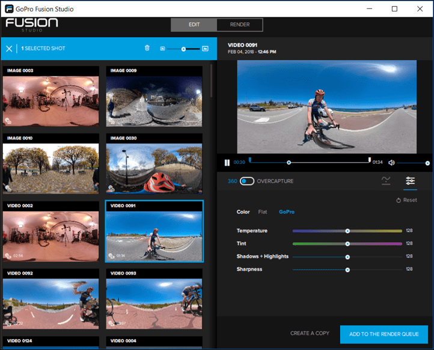Click 360 camera icon on Image 0003
Screen dimensions: 434x350
pyautogui.click(x=8, y=121)
